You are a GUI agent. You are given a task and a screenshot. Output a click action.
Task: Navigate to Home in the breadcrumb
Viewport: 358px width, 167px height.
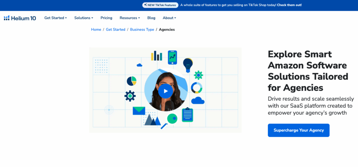96,30
